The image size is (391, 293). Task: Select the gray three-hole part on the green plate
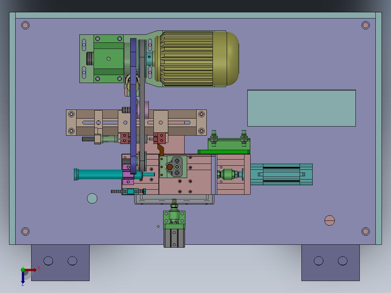click(175, 166)
